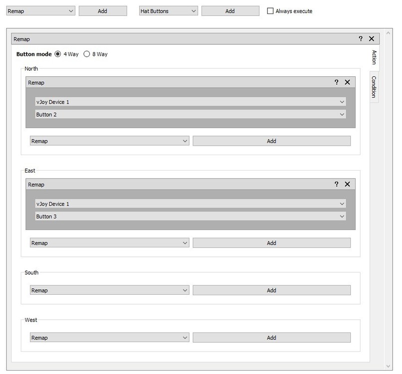Viewport: 402px width, 374px height.
Task: Enable the Always execute checkbox
Action: click(270, 11)
